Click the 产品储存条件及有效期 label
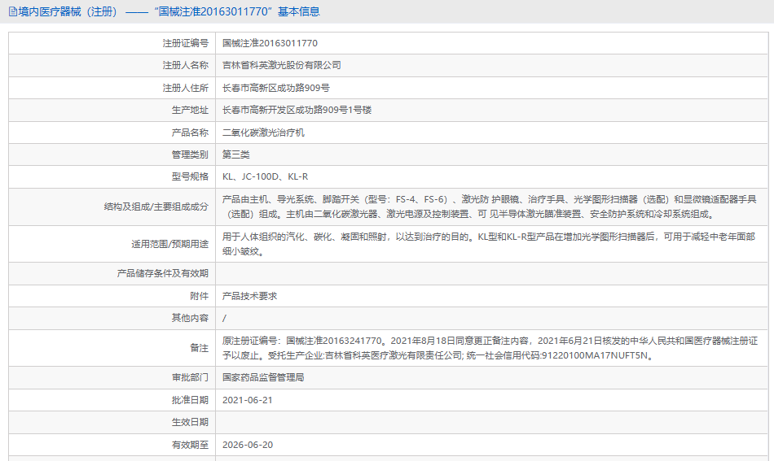The image size is (774, 461). tap(162, 273)
